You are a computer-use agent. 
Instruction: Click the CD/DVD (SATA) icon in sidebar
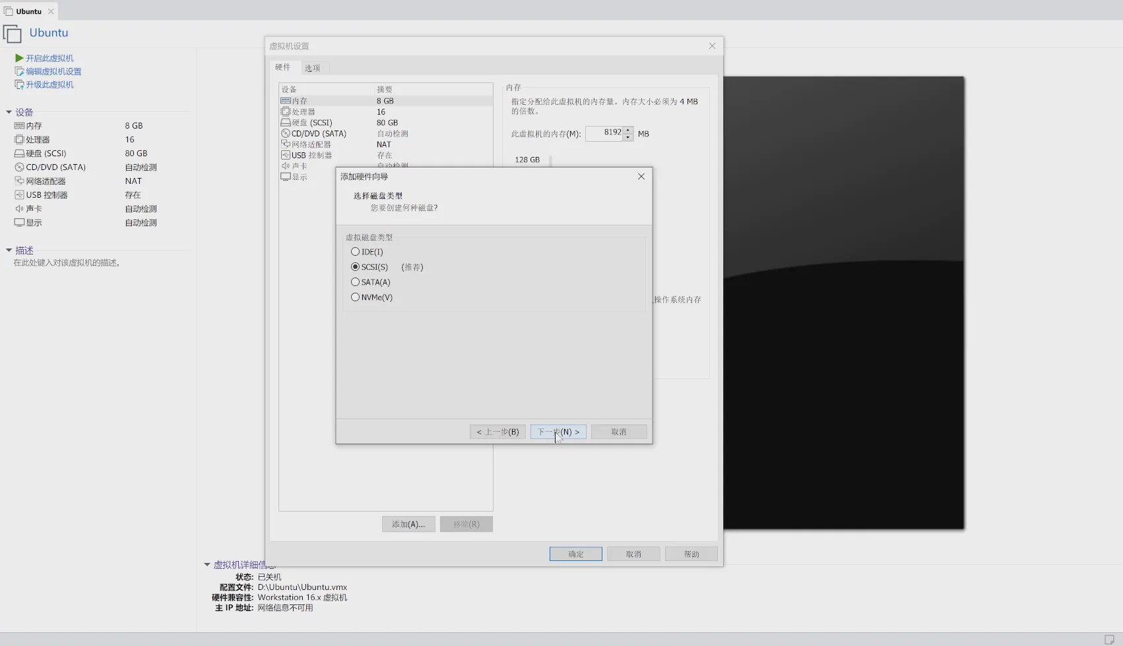(x=19, y=167)
